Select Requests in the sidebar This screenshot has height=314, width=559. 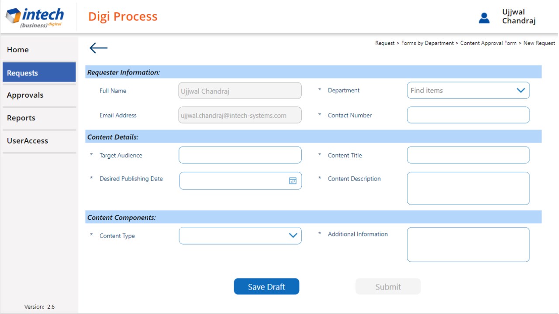coord(39,73)
